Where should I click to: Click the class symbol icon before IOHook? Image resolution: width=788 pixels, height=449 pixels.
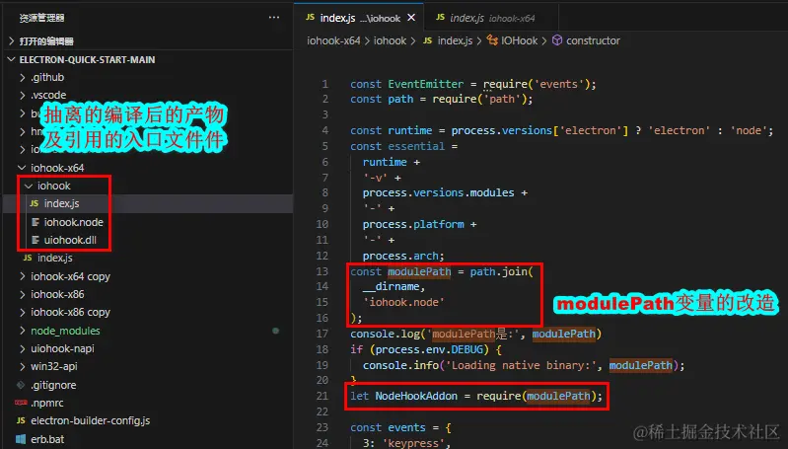tap(492, 40)
